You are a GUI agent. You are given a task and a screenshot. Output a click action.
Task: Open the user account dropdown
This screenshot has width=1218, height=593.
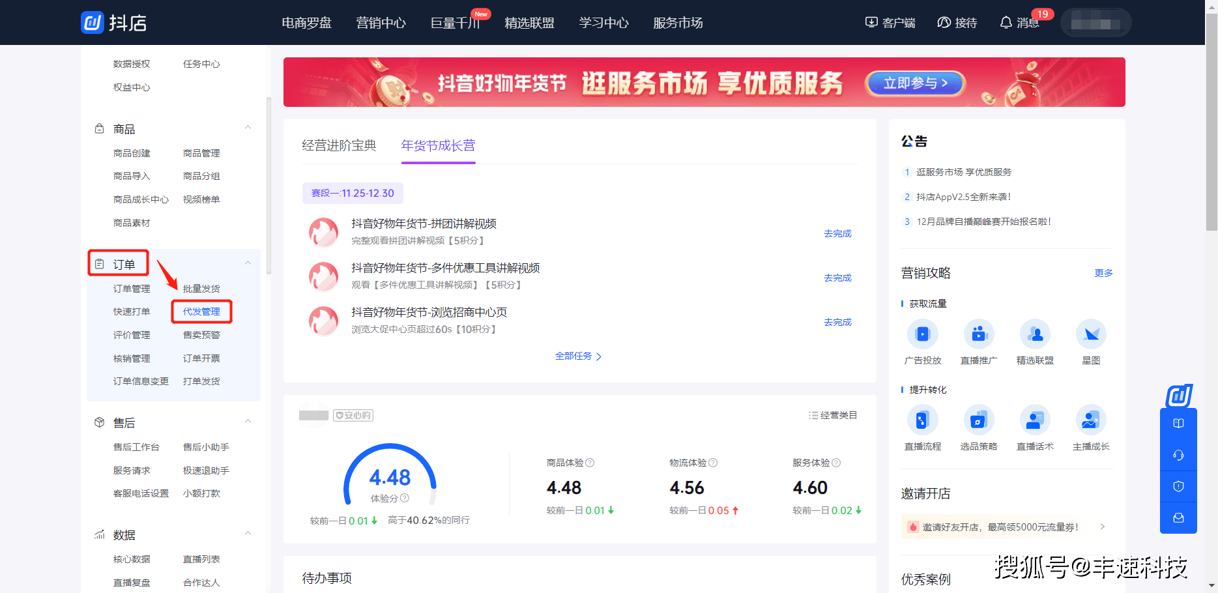click(1095, 23)
